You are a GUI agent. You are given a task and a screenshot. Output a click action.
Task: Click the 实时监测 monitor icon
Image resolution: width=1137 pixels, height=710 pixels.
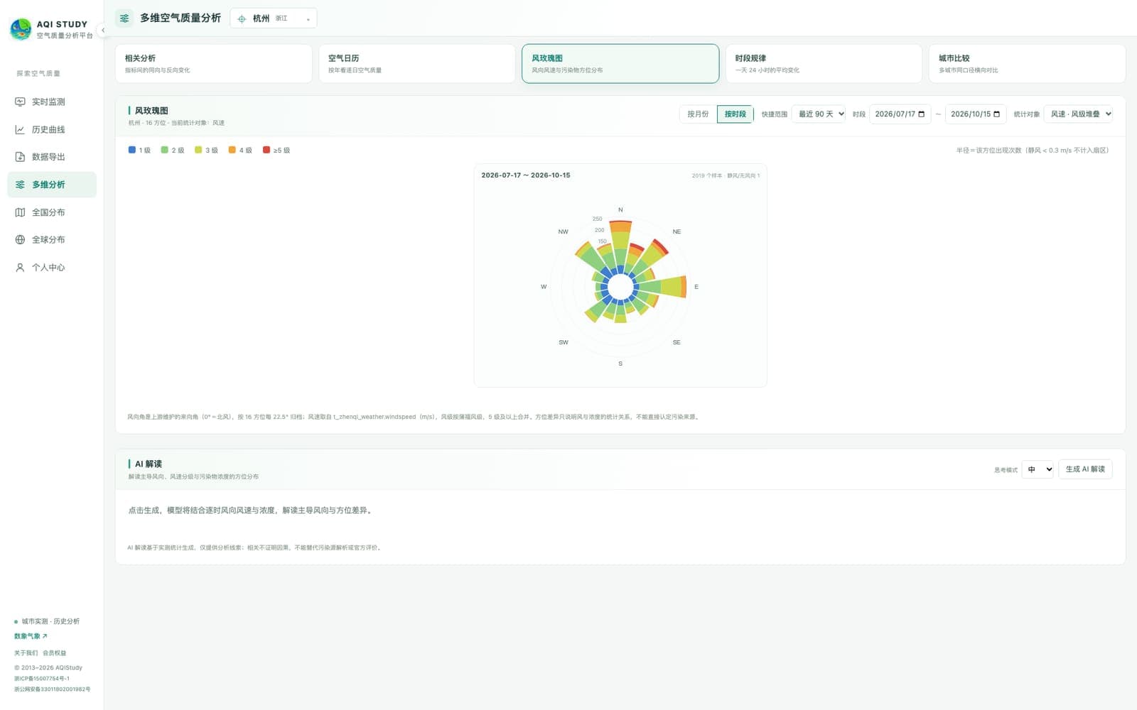tap(20, 102)
